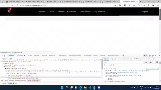Open the browser settings and more menu

click(x=158, y=5)
